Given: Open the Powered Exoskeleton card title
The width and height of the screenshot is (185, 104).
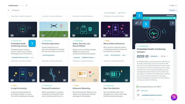Looking at the screenshot, I should click(51, 88).
